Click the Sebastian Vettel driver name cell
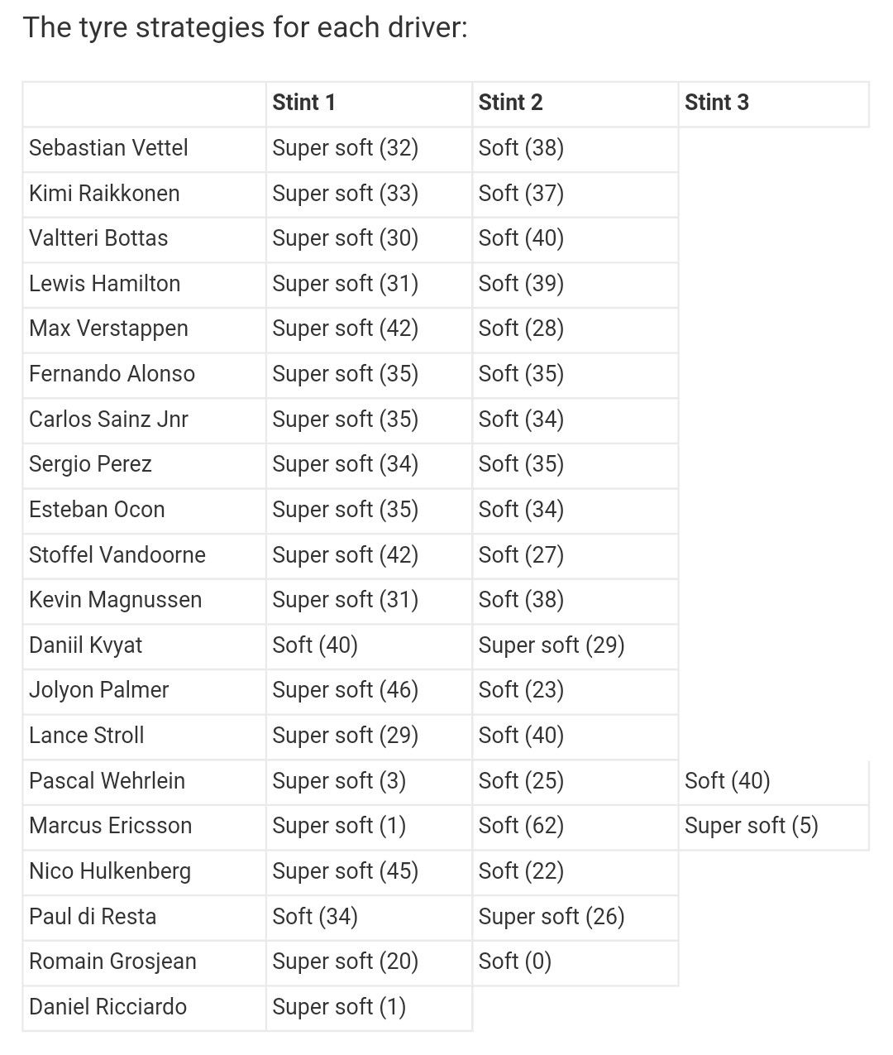The image size is (893, 1055). (x=145, y=149)
